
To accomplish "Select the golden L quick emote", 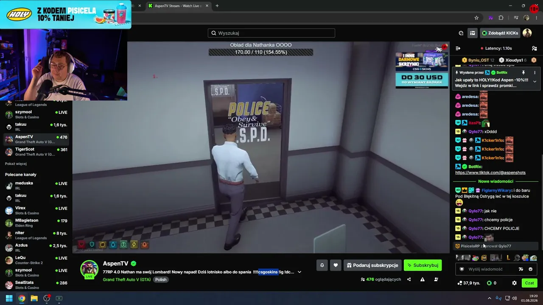I will pyautogui.click(x=508, y=258).
